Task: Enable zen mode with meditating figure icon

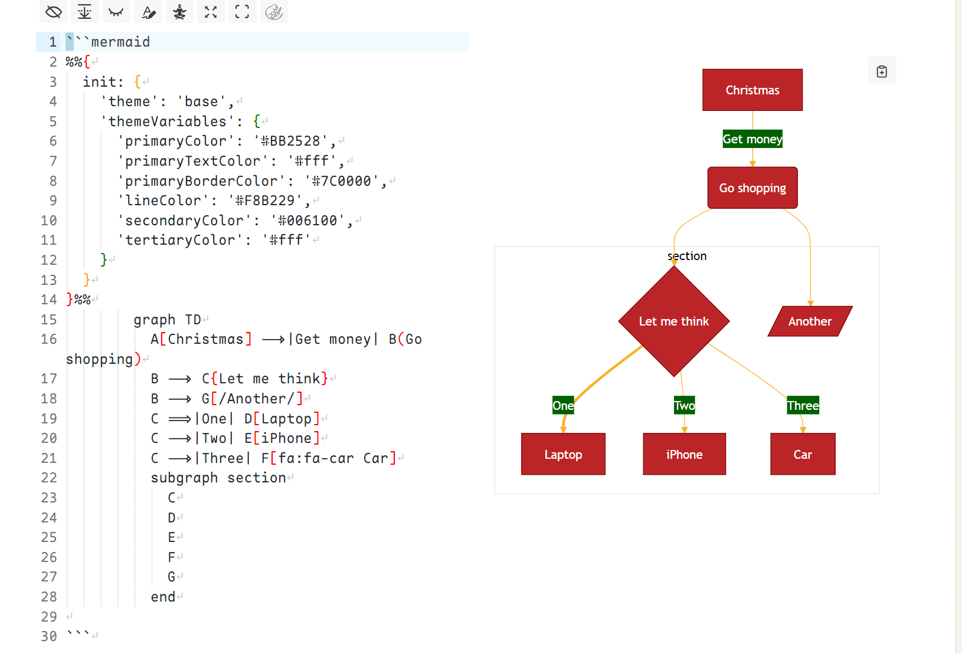Action: (x=179, y=11)
